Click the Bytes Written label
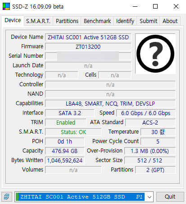The height and width of the screenshot is (204, 186). click(27, 160)
